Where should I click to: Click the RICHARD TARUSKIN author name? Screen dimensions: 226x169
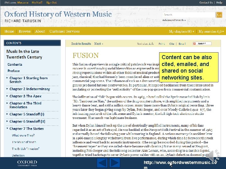click(23, 21)
